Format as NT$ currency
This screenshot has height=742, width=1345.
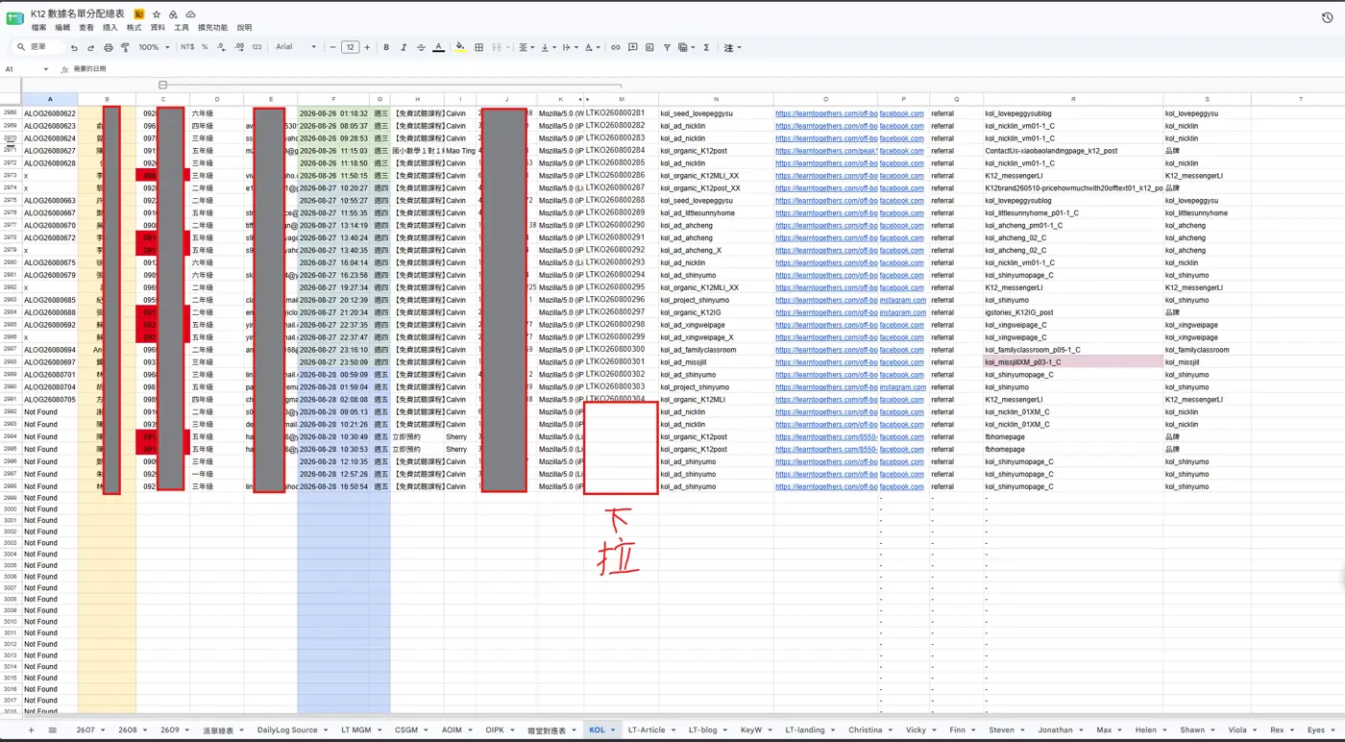(187, 47)
